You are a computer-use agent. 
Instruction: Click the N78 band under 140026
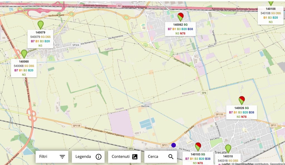[x=244, y=117]
